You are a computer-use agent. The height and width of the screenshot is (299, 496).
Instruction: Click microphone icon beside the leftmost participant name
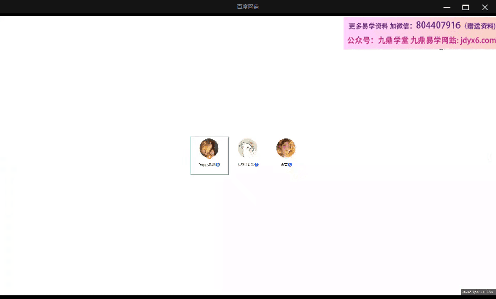tap(218, 165)
